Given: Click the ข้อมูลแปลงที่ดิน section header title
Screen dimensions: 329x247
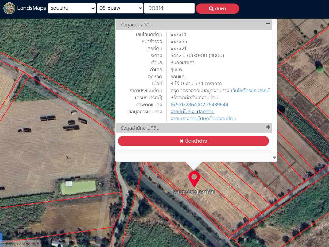Looking at the screenshot, I should point(136,25).
